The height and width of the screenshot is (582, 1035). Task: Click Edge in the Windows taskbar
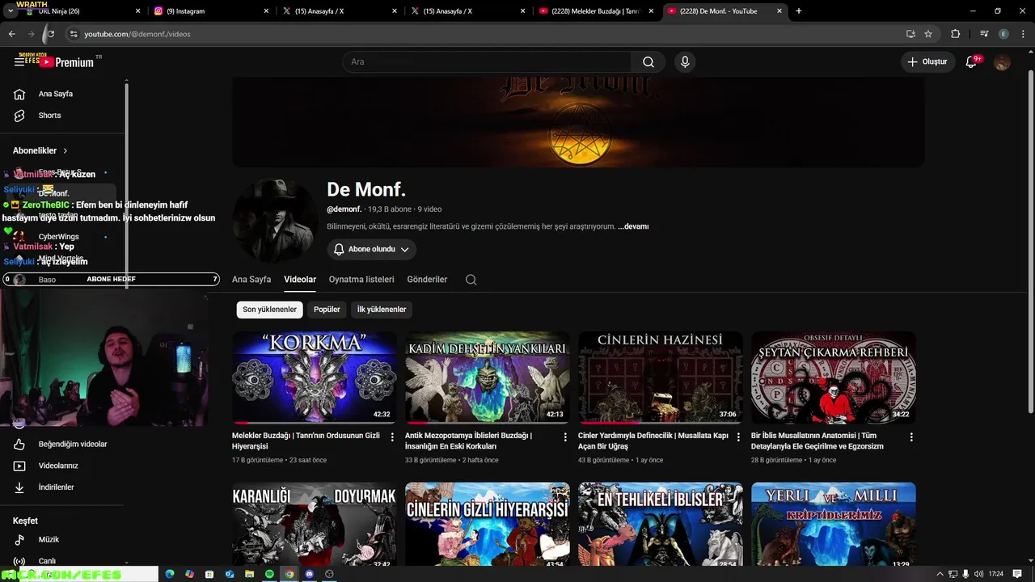pyautogui.click(x=170, y=574)
